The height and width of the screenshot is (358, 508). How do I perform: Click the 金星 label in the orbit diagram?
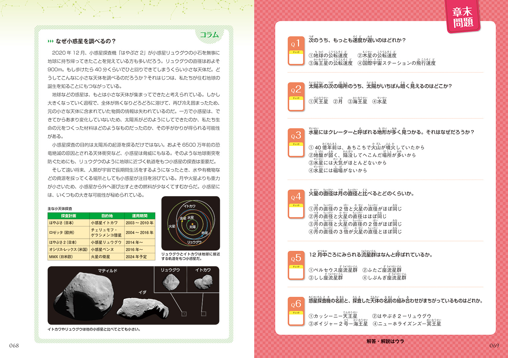pos(183,218)
